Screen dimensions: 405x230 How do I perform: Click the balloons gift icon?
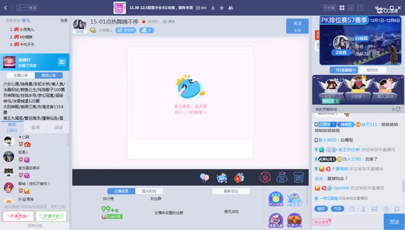coord(204,178)
